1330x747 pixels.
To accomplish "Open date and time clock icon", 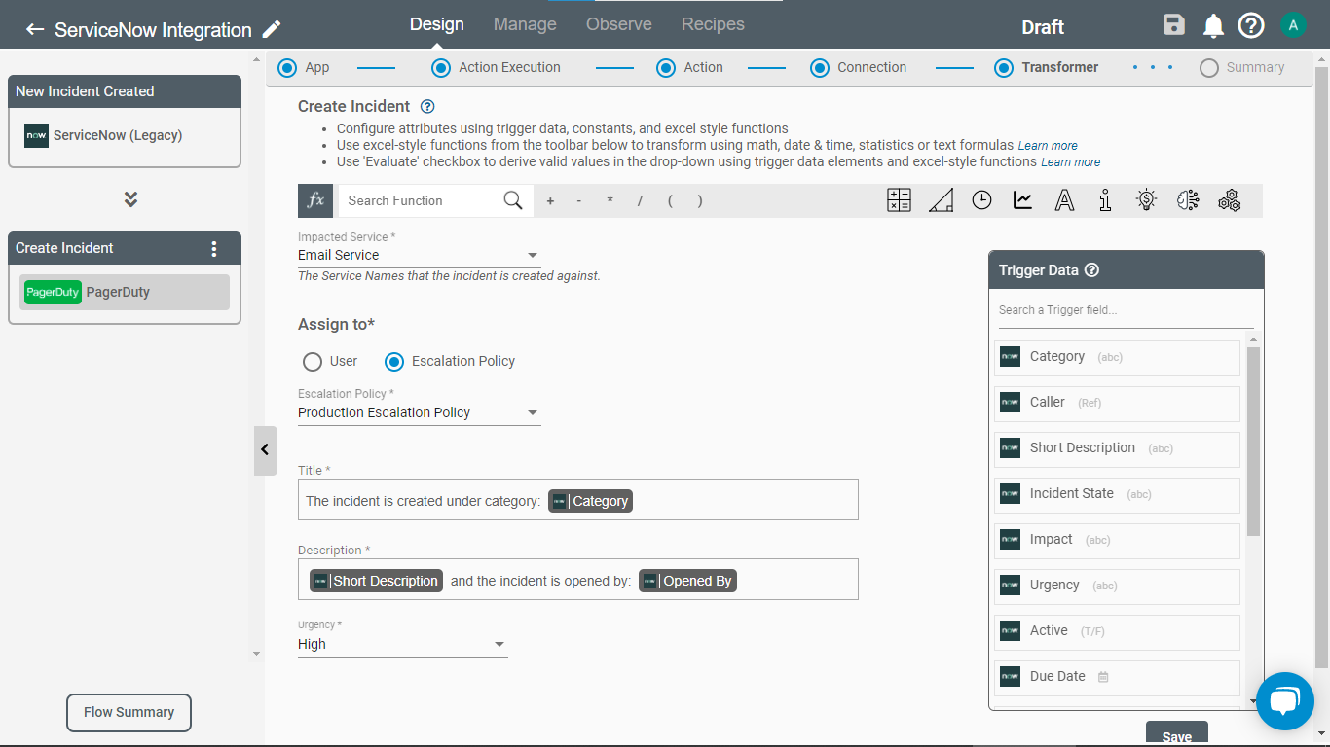I will click(x=981, y=200).
